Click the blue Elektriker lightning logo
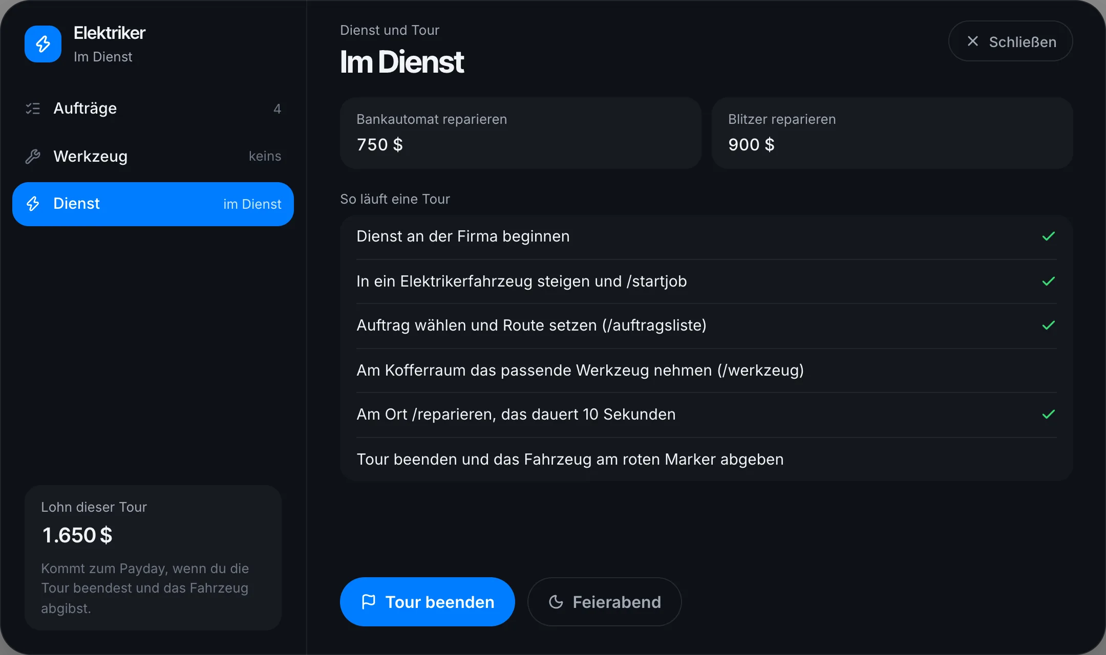 pos(43,44)
